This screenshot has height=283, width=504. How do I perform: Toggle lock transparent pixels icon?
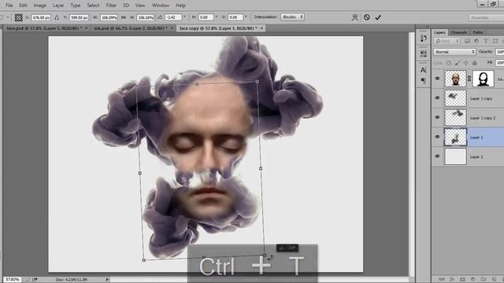coord(449,63)
